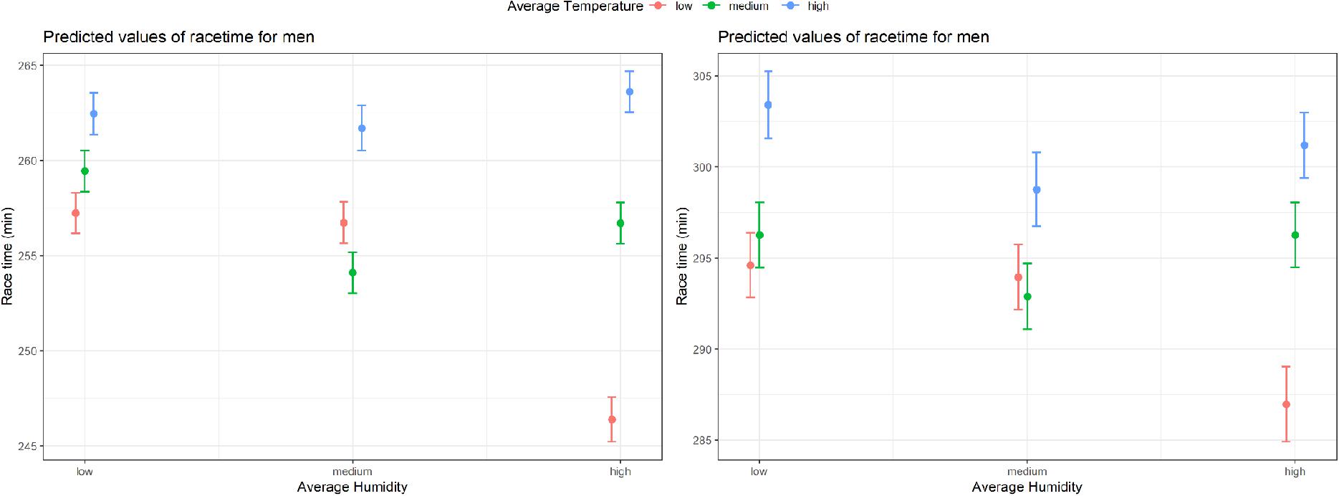Click the blue point at low humidity, right chart

point(768,105)
